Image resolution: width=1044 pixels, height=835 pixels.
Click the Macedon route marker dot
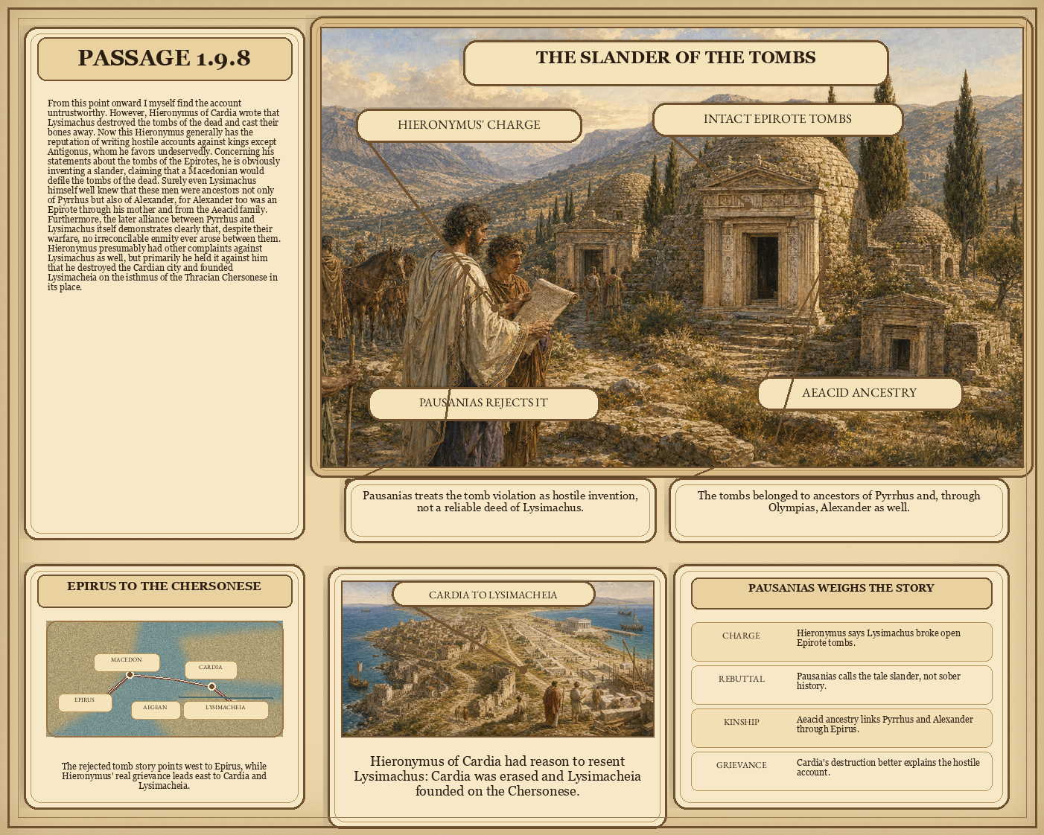tap(130, 675)
